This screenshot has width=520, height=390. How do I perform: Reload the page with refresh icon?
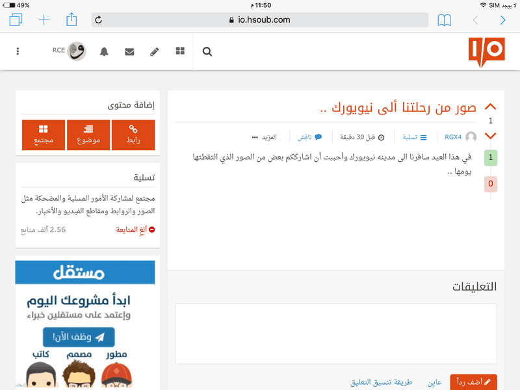(99, 20)
